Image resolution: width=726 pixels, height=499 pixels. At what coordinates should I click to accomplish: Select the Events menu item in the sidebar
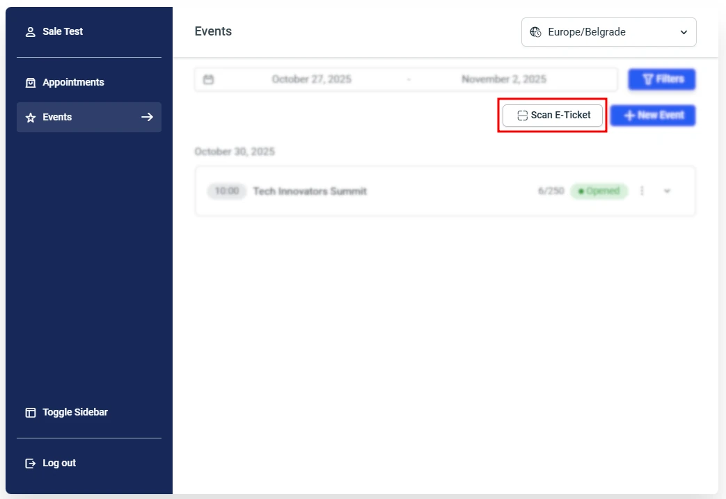57,117
